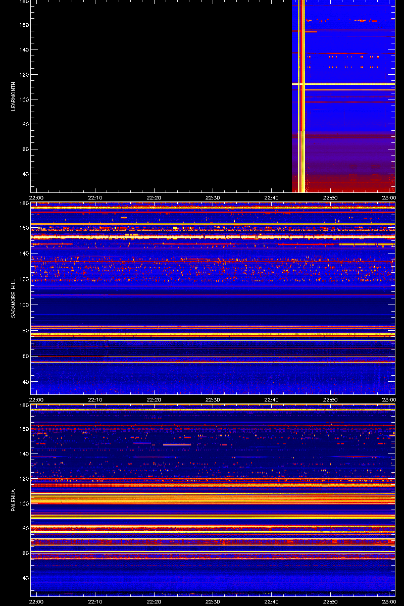Click the 22:50 label under the Learmonth panel

[x=330, y=197]
